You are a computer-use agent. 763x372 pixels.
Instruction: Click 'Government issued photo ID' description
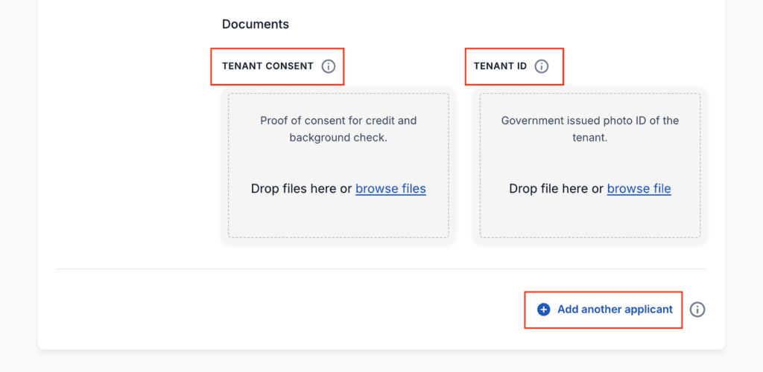pos(590,121)
